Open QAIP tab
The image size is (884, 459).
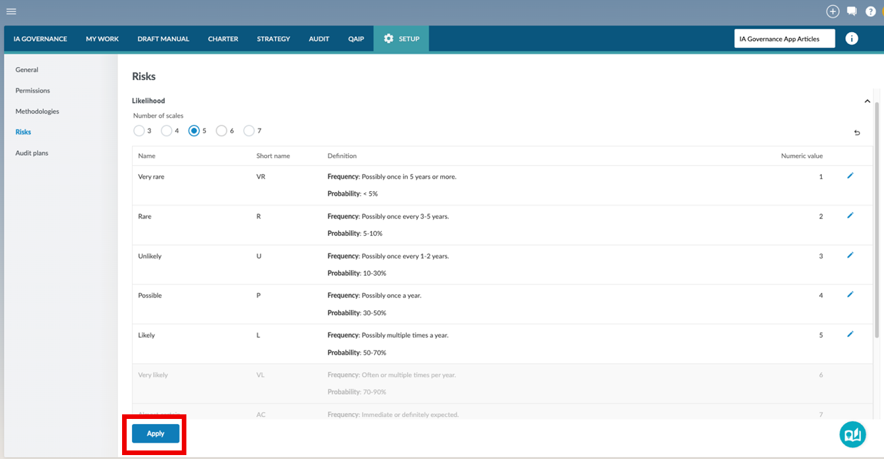click(x=356, y=39)
